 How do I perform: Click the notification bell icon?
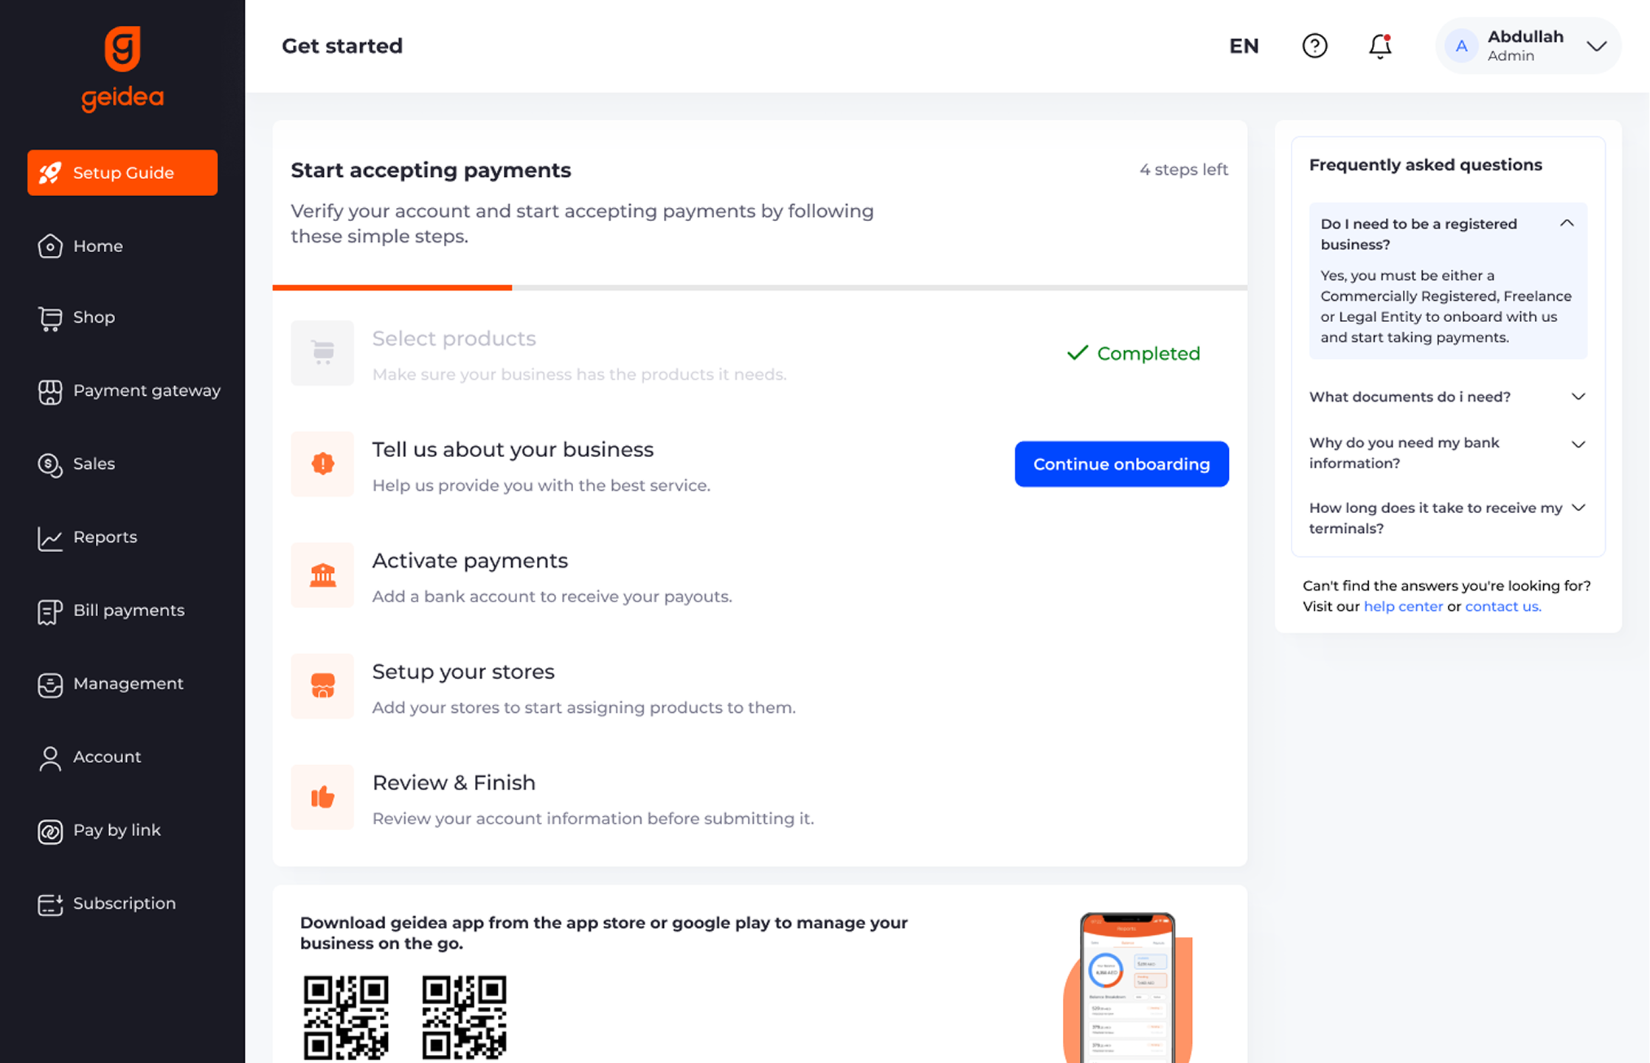pos(1379,46)
